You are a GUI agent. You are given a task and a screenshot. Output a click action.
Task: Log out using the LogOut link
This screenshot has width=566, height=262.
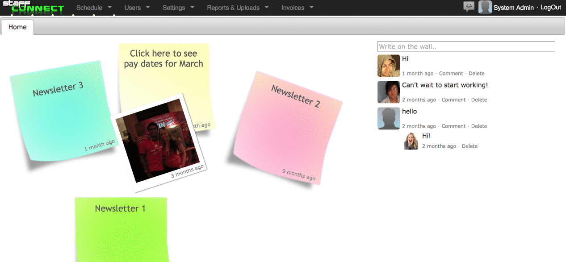coord(551,8)
